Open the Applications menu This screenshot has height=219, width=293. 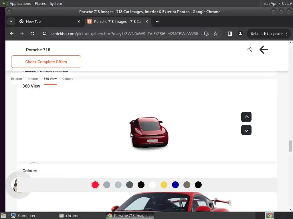(20, 3)
